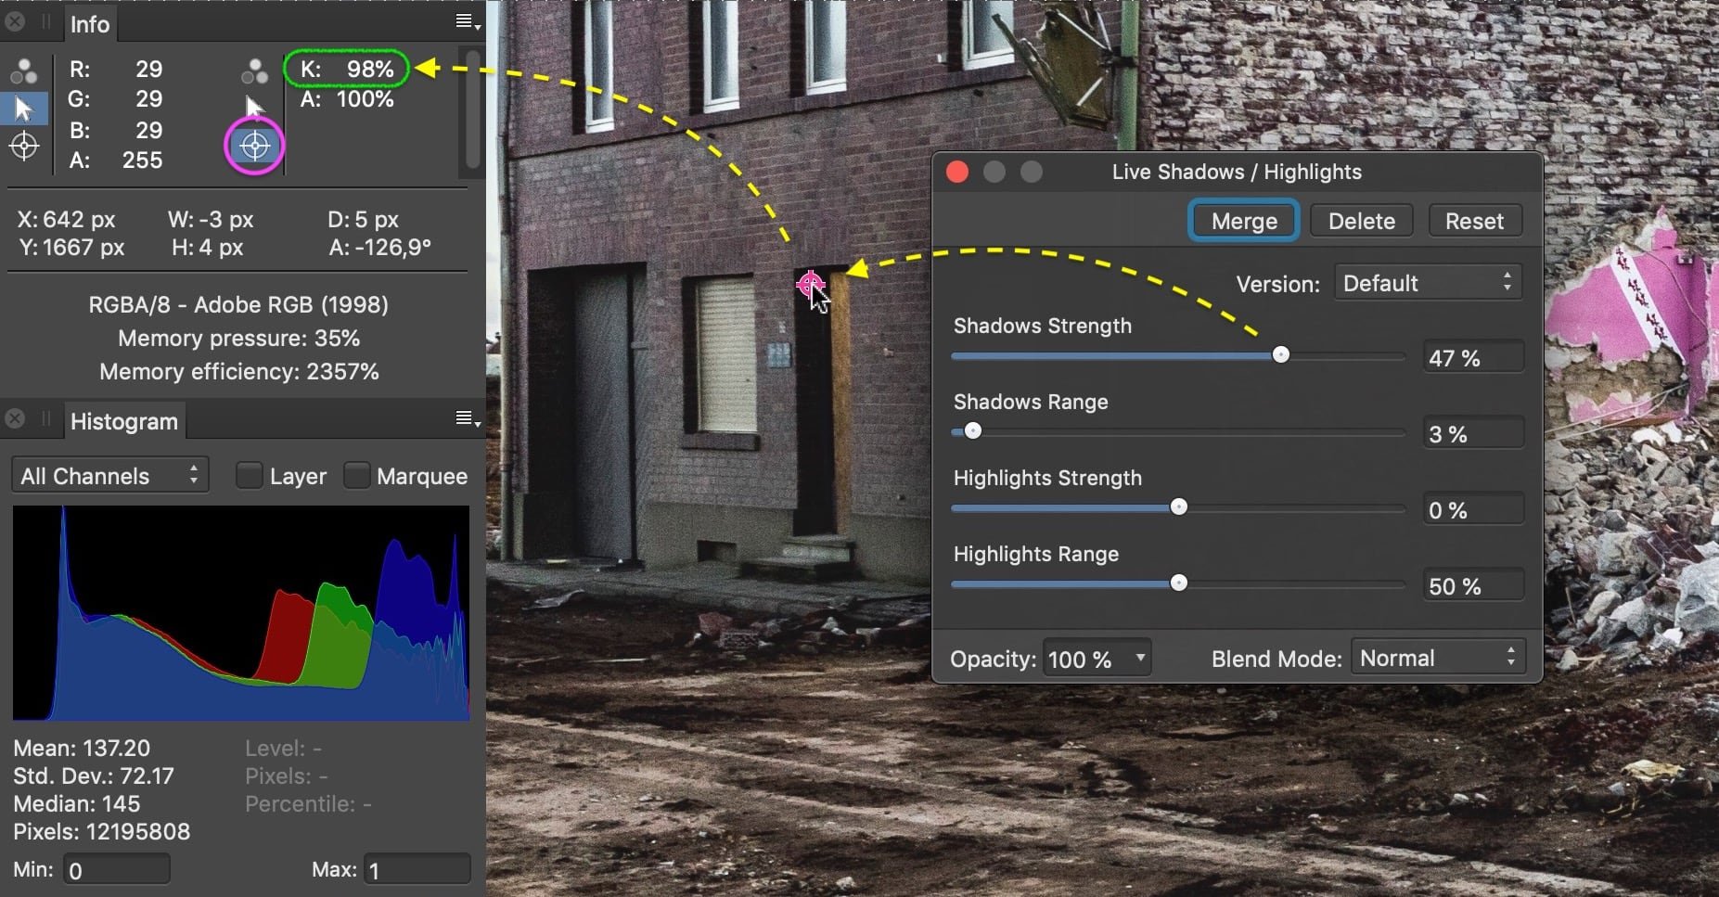Image resolution: width=1719 pixels, height=897 pixels.
Task: Click the Pixels: 12195808 statistic
Action: tap(102, 832)
